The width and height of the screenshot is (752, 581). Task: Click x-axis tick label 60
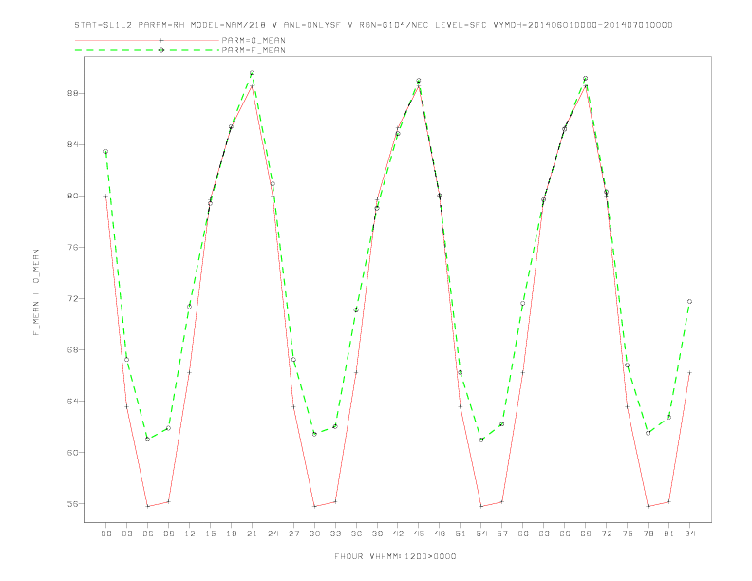[x=523, y=534]
